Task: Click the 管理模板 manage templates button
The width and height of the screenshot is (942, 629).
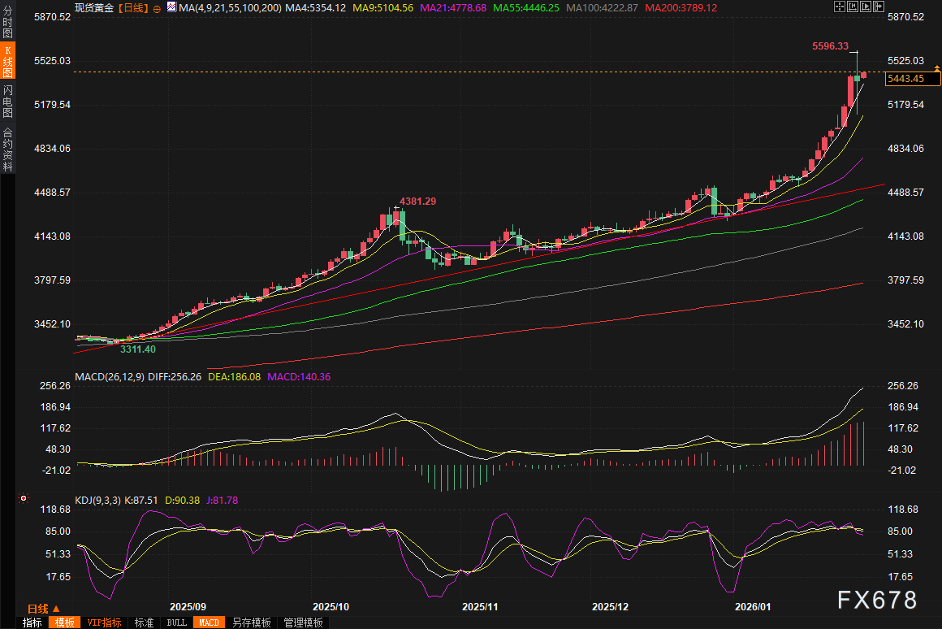Action: pyautogui.click(x=303, y=622)
